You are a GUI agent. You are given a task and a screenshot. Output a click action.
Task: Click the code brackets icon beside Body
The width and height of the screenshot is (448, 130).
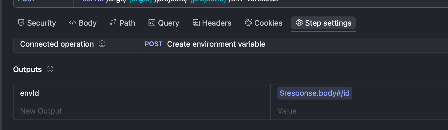[72, 23]
